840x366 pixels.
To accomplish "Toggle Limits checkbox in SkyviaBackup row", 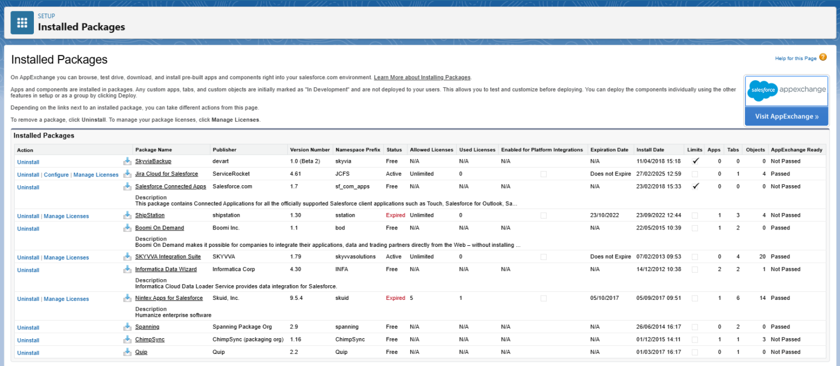I will 695,161.
